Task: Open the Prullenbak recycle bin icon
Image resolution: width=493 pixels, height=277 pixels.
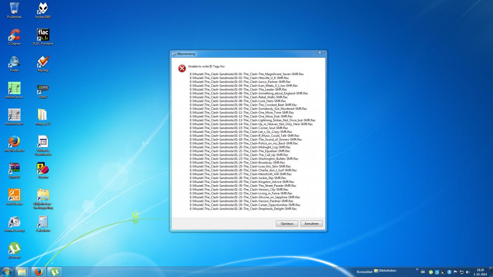Action: point(14,9)
